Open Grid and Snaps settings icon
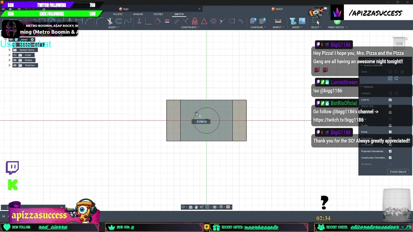This screenshot has height=232, width=413. 221,207
